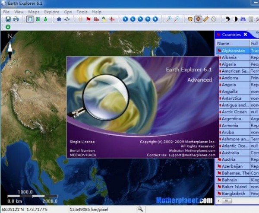The image size is (259, 213).
Task: Toggle the crosshair center tool
Action: [198, 19]
